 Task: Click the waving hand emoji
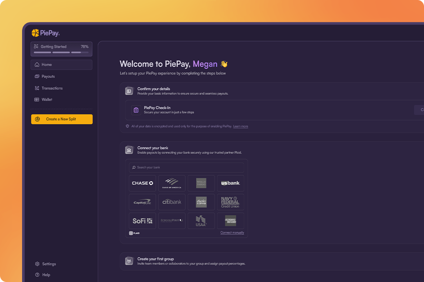(x=224, y=64)
